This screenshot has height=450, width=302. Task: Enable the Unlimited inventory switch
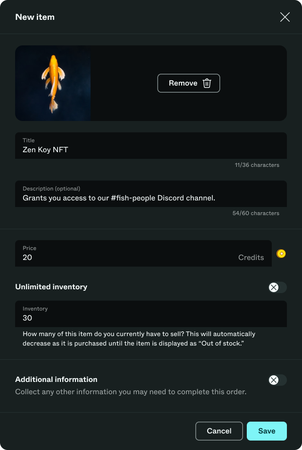tap(277, 287)
